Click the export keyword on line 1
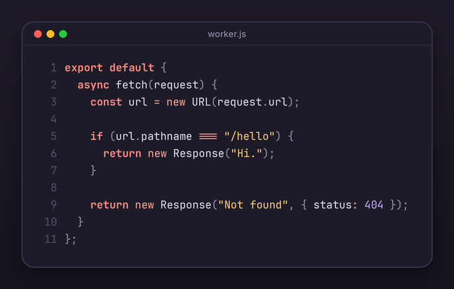Image resolution: width=454 pixels, height=289 pixels. 84,68
